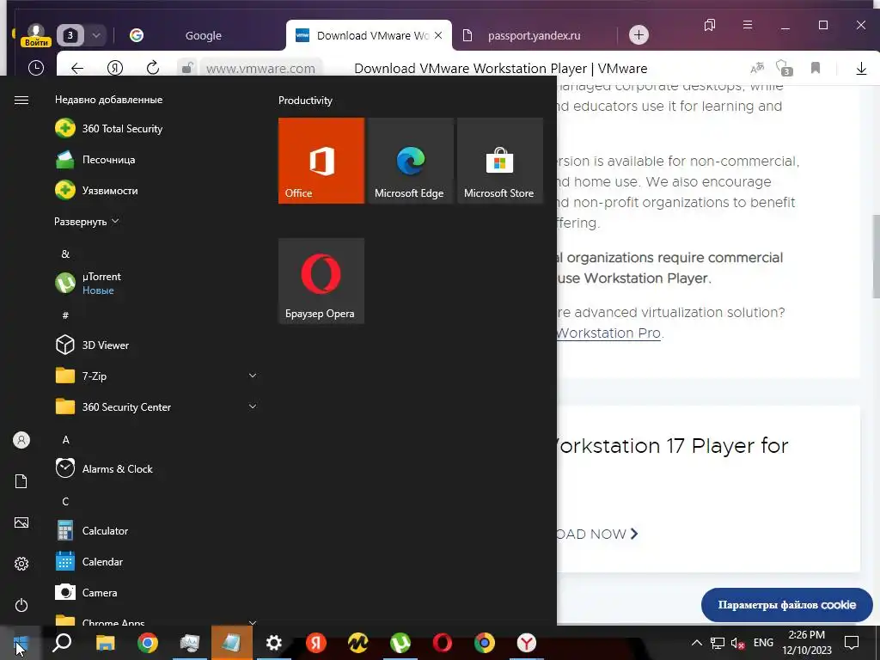
Task: Open tab group dropdown arrow
Action: [96, 35]
